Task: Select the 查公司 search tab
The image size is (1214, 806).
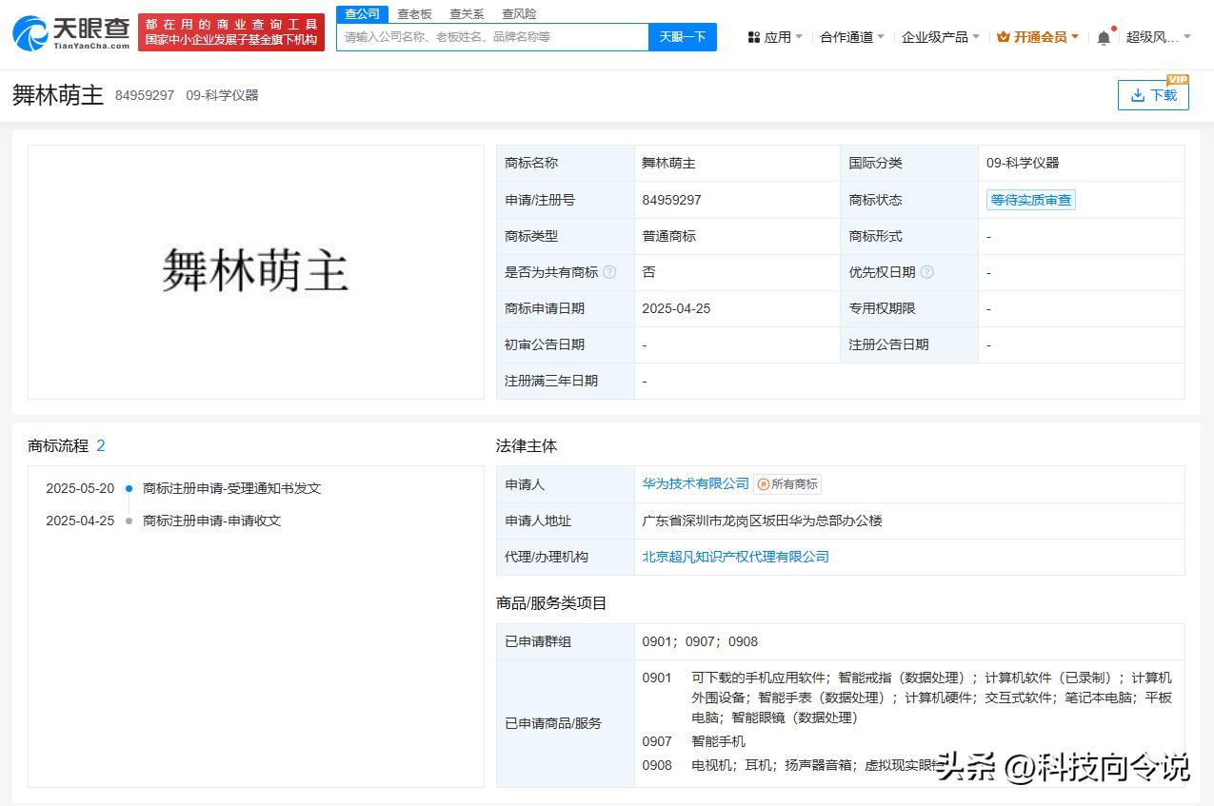Action: (362, 13)
